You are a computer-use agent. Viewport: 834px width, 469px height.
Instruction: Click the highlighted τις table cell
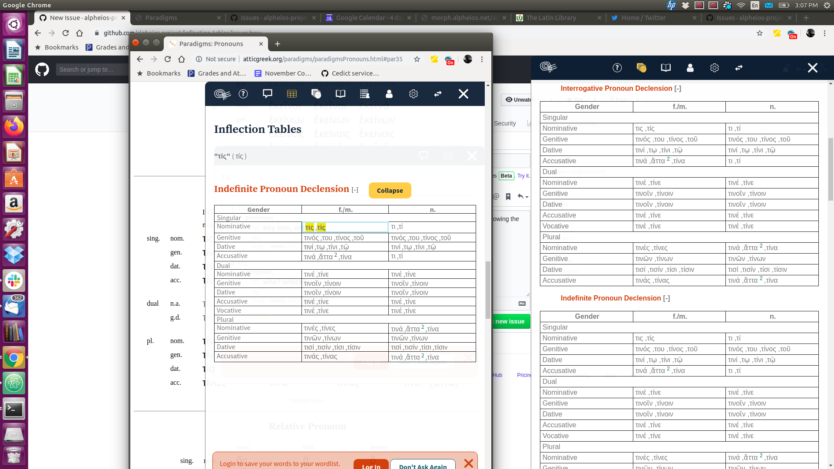[315, 227]
